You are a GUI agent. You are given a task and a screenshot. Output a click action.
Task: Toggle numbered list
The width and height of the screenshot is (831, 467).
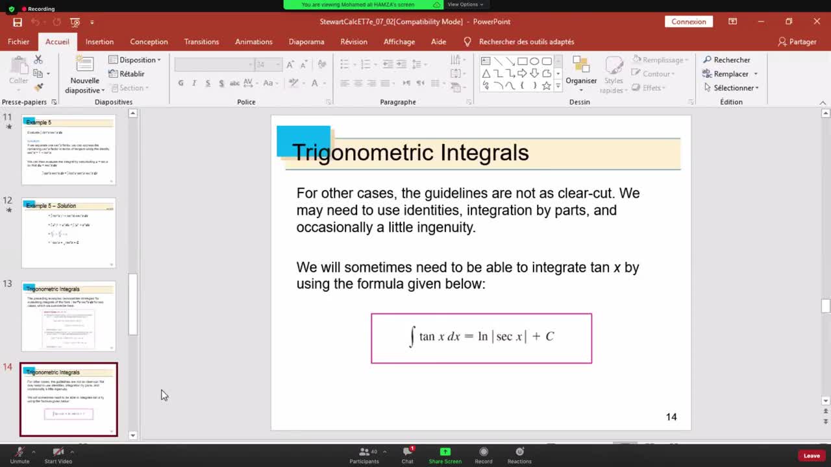(366, 64)
